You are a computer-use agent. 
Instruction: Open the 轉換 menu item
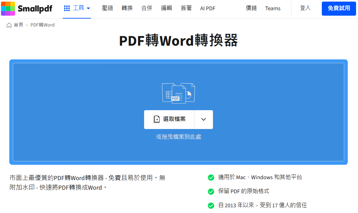coord(127,8)
